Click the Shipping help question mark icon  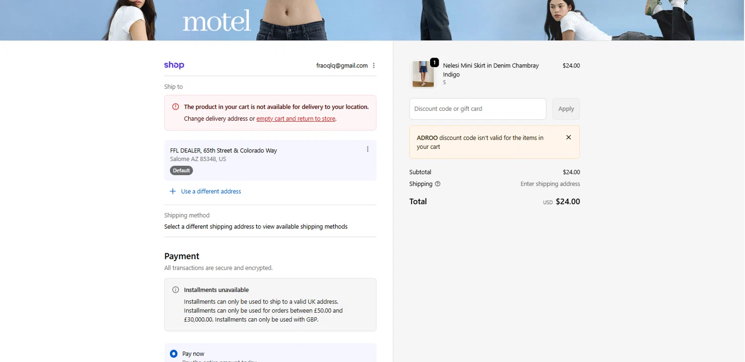(438, 184)
